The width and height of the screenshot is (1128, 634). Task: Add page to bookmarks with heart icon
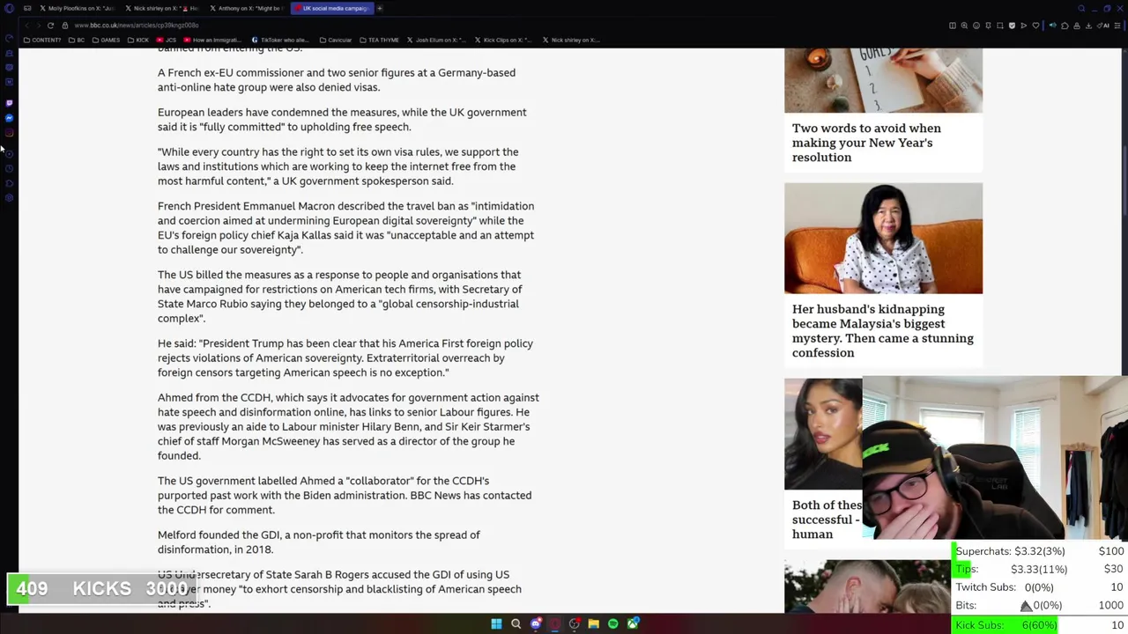click(x=1035, y=26)
